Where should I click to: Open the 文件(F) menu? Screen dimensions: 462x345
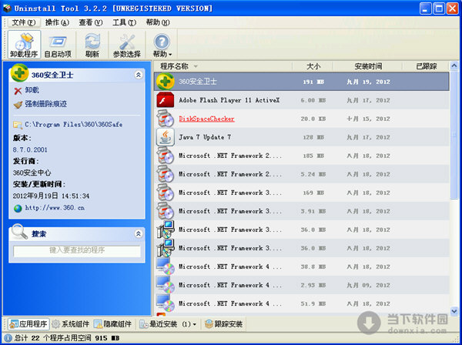click(x=24, y=22)
